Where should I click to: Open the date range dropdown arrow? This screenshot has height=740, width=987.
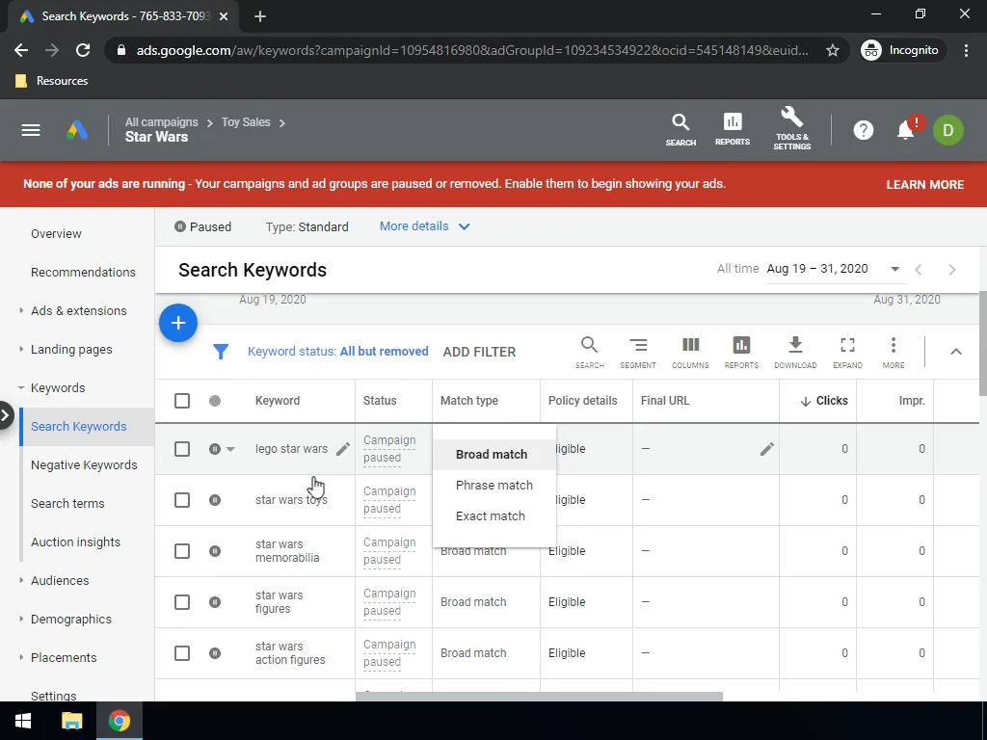click(894, 269)
